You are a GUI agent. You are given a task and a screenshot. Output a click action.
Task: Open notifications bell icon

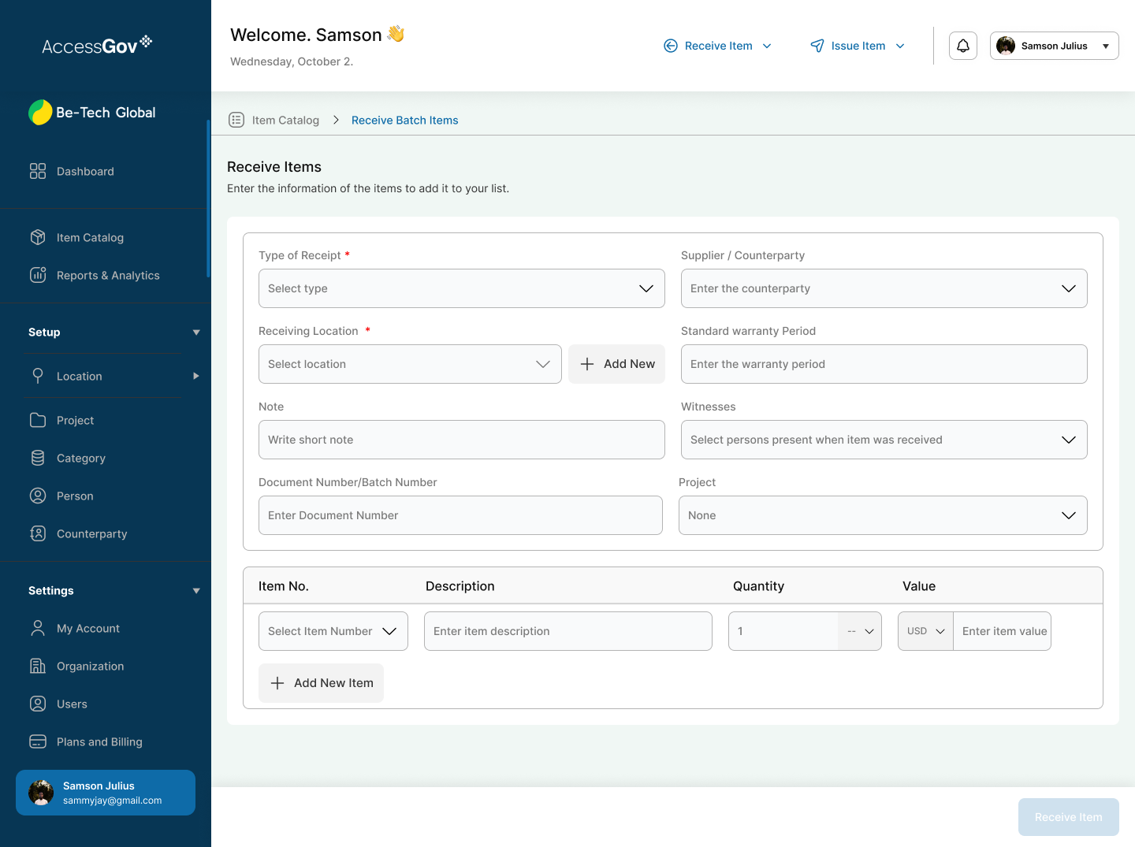(x=963, y=46)
